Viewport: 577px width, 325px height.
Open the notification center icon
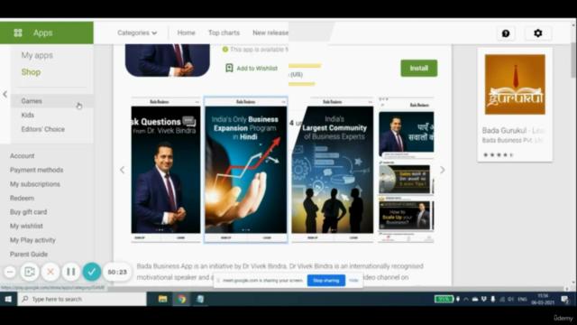tap(565, 299)
